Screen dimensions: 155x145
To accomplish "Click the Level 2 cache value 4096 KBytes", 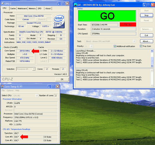I will coord(57,58).
